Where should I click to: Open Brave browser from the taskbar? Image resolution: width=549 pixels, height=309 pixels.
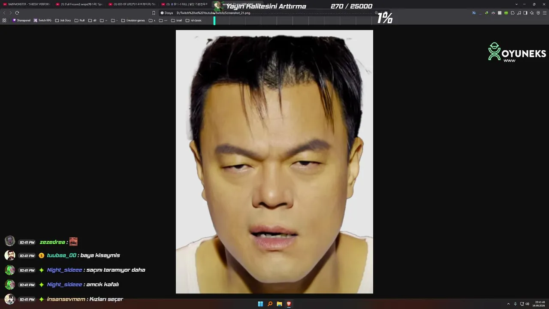click(x=289, y=304)
